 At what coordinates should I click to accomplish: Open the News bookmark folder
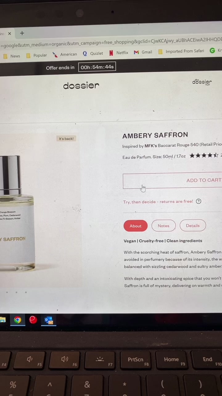(12, 56)
